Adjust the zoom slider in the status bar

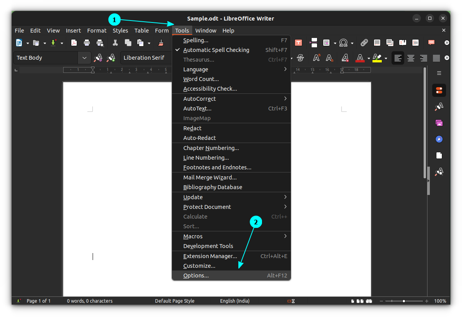pos(404,301)
